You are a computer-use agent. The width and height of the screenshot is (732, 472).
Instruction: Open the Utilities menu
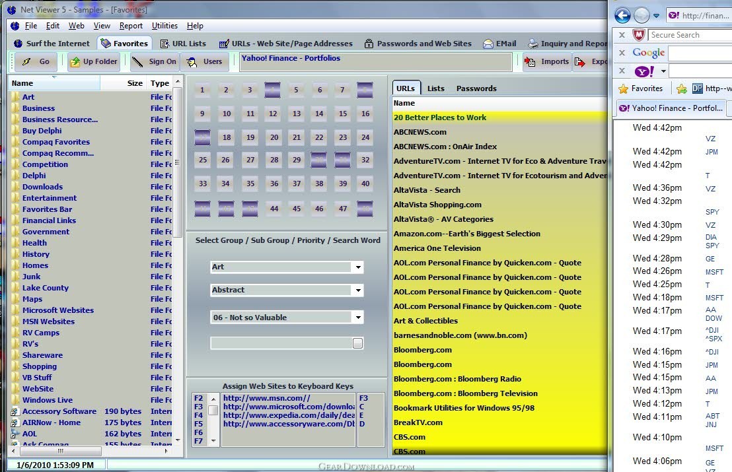click(x=165, y=26)
